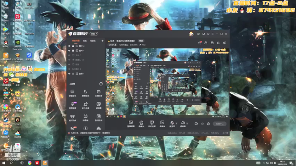The image size is (296, 166).
Task: Open the store icon in room header
Action: pyautogui.click(x=212, y=43)
